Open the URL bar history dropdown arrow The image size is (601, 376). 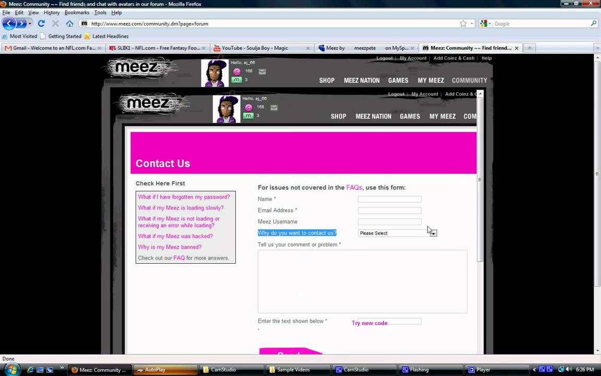[x=472, y=24]
